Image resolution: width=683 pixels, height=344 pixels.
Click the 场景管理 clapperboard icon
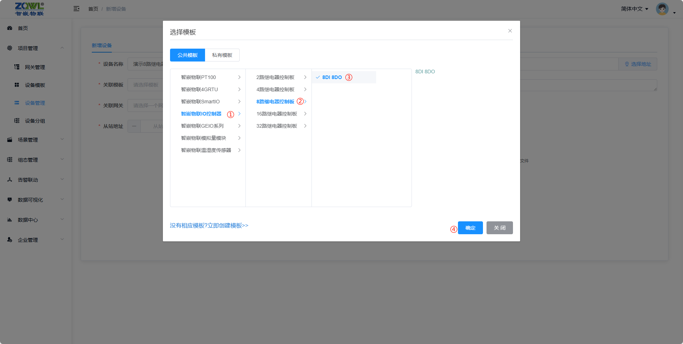(x=10, y=139)
